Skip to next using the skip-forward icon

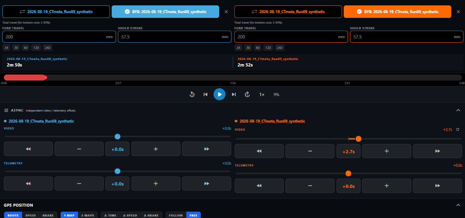(234, 94)
